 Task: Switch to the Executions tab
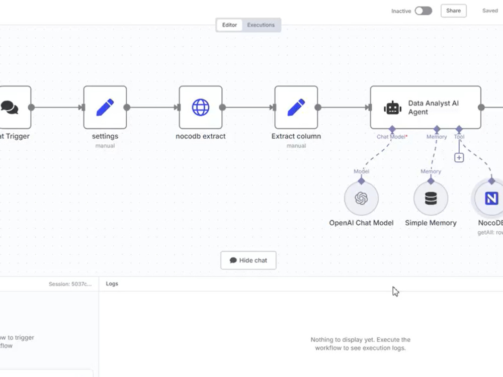click(x=261, y=25)
